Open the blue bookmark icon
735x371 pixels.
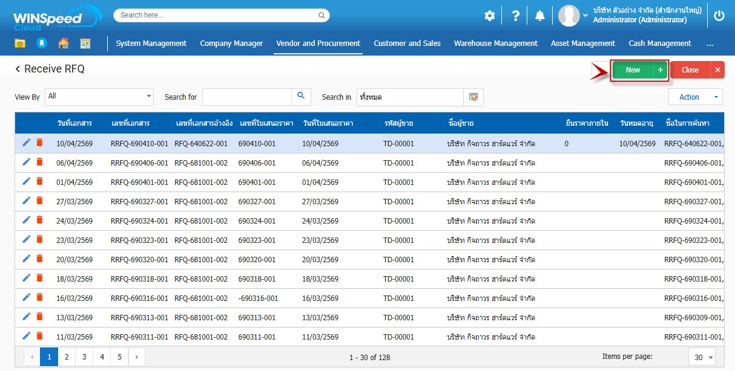point(41,44)
